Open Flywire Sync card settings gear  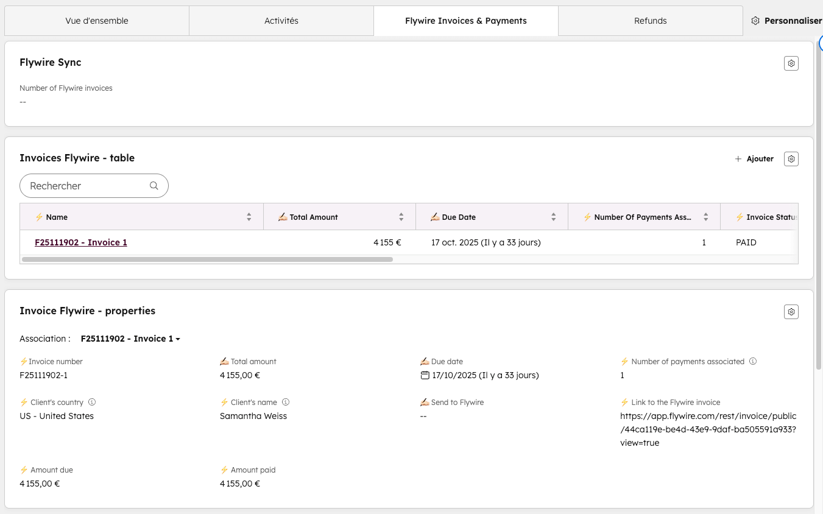[x=791, y=63]
